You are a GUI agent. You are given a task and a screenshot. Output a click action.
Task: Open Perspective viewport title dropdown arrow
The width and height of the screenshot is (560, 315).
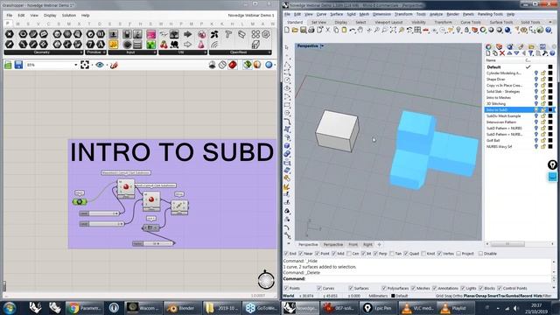pyautogui.click(x=323, y=46)
